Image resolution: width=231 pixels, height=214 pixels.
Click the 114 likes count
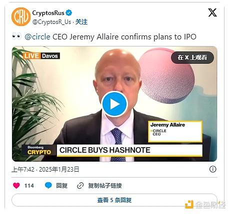click(x=29, y=186)
